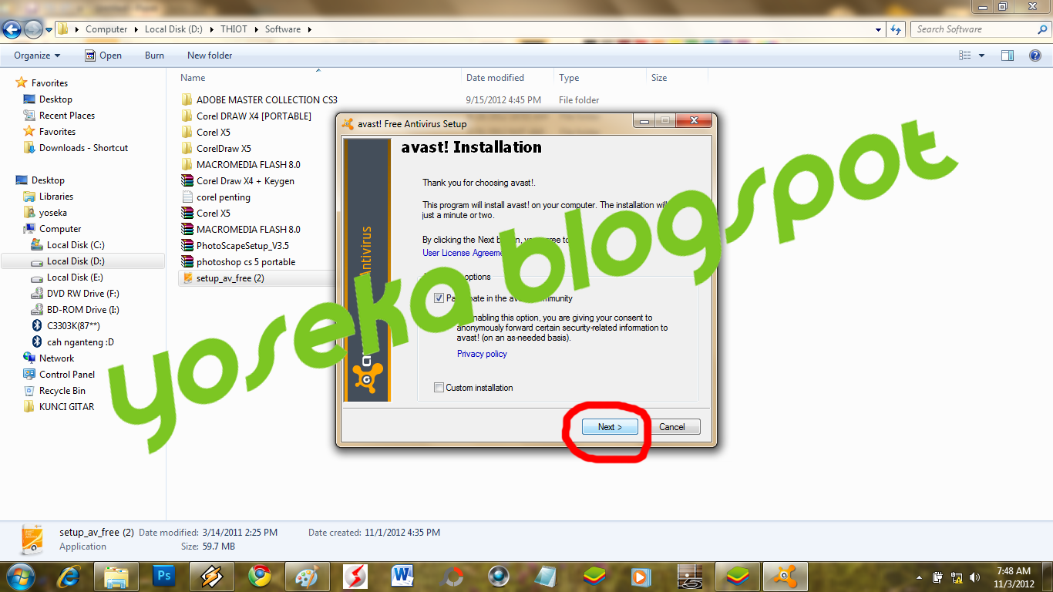Click Burn in the Explorer toolbar
Viewport: 1053px width, 592px height.
click(x=154, y=55)
